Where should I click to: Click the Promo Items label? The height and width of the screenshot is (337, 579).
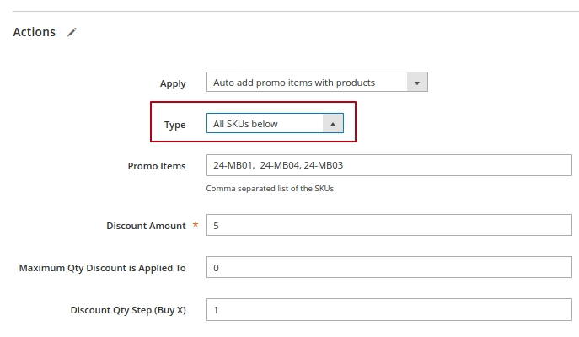point(157,166)
